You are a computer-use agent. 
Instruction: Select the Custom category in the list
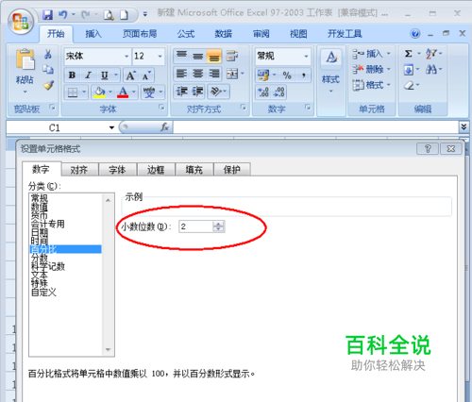(43, 292)
